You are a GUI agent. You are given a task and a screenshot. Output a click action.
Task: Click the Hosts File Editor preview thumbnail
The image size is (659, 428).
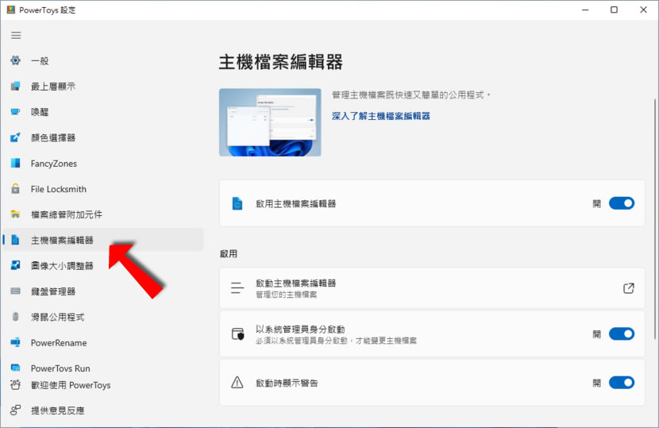[x=270, y=122]
